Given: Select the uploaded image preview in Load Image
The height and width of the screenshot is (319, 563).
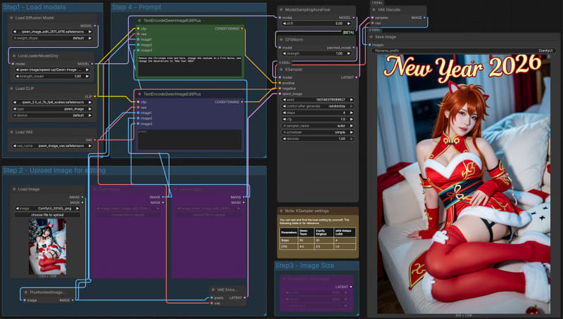Looking at the screenshot, I should [47, 247].
